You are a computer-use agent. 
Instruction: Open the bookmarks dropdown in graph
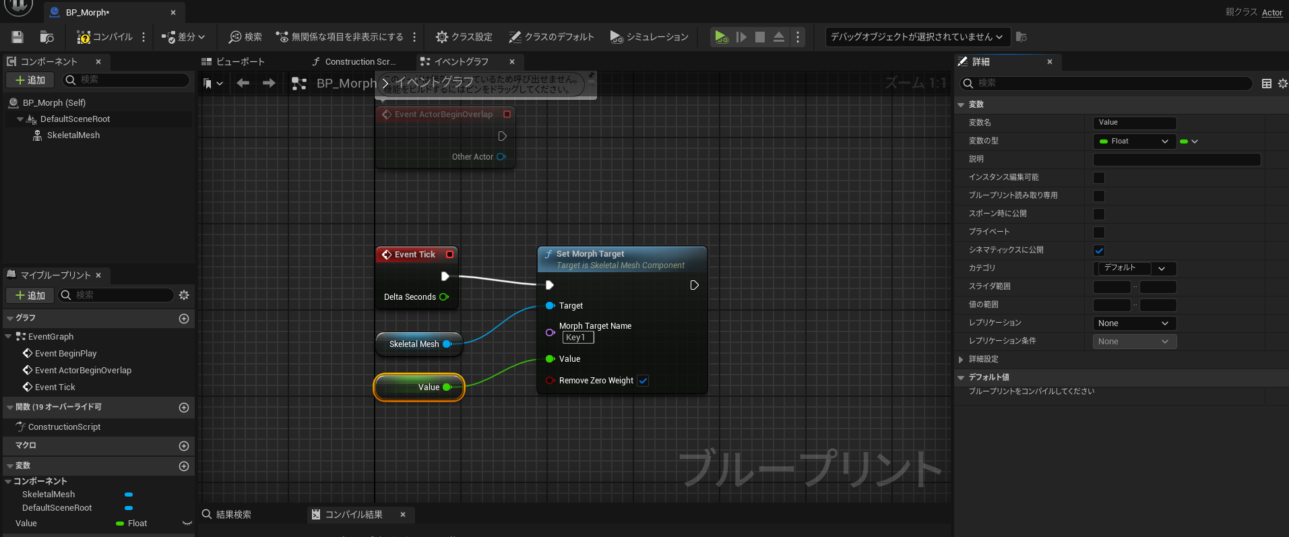213,84
